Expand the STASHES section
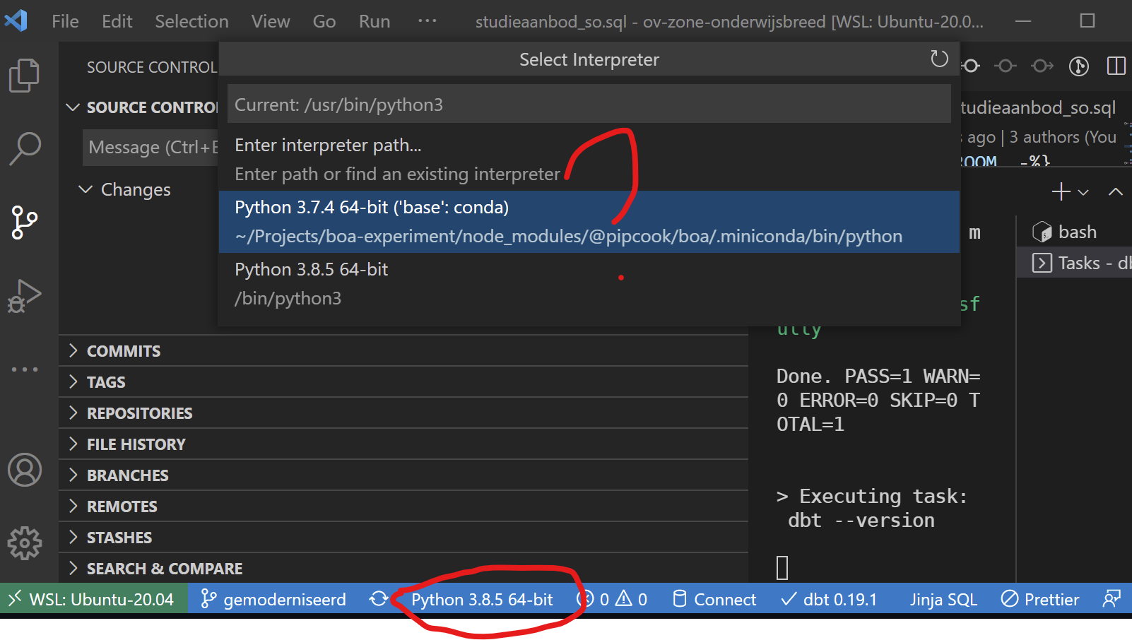 tap(119, 537)
